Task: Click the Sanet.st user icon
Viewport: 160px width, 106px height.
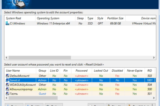Action: pyautogui.click(x=7, y=80)
